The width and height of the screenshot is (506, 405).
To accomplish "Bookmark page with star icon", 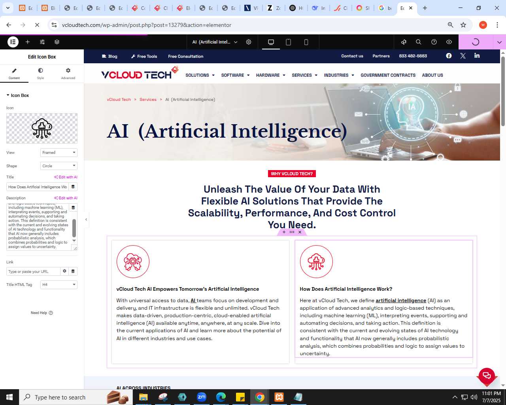I will click(x=463, y=25).
